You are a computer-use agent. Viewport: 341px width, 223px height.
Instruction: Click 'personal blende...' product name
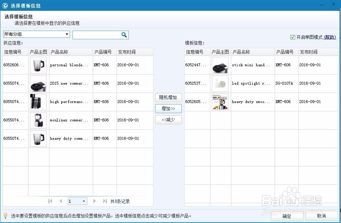coord(69,65)
